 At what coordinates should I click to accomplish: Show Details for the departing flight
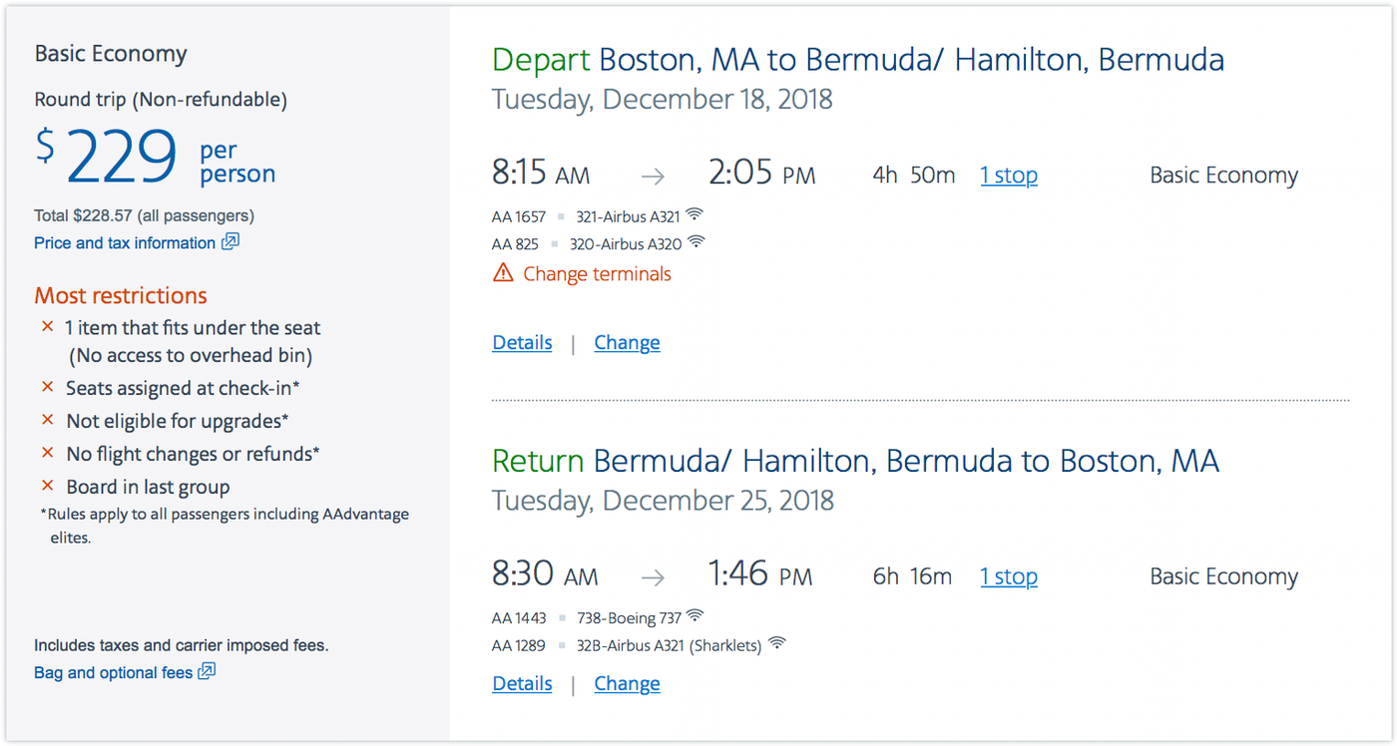point(522,342)
